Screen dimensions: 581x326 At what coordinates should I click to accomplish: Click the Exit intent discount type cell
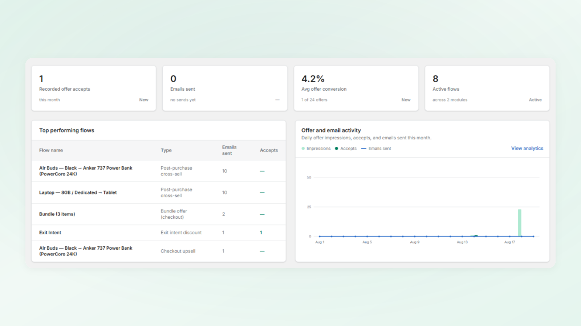click(x=181, y=233)
